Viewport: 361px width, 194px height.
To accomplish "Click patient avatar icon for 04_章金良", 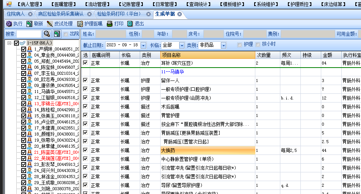I will (x=30, y=55).
